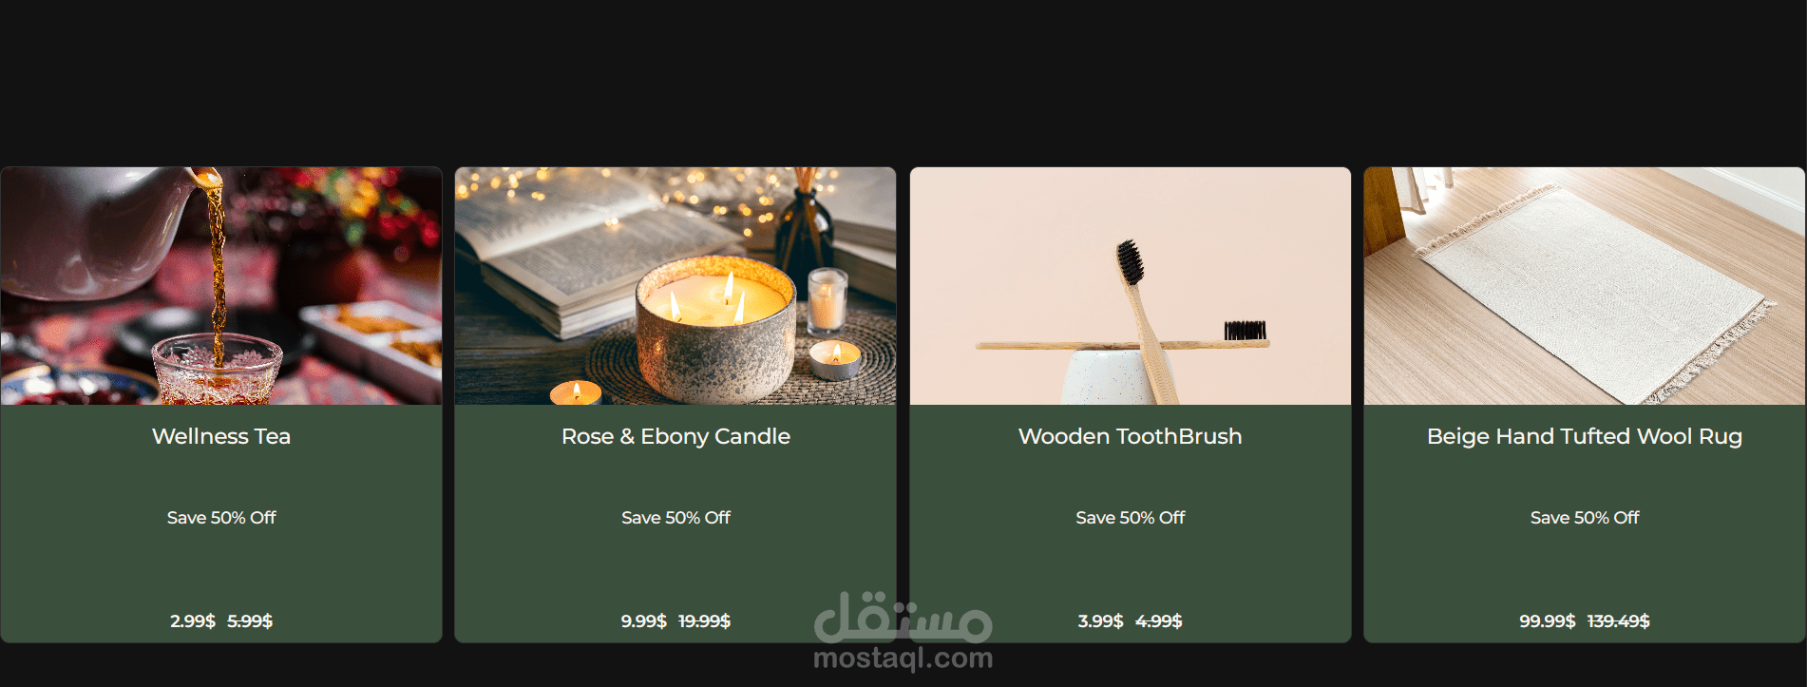The height and width of the screenshot is (687, 1807).
Task: Click the Rose & Ebony Candle title
Action: 675,436
